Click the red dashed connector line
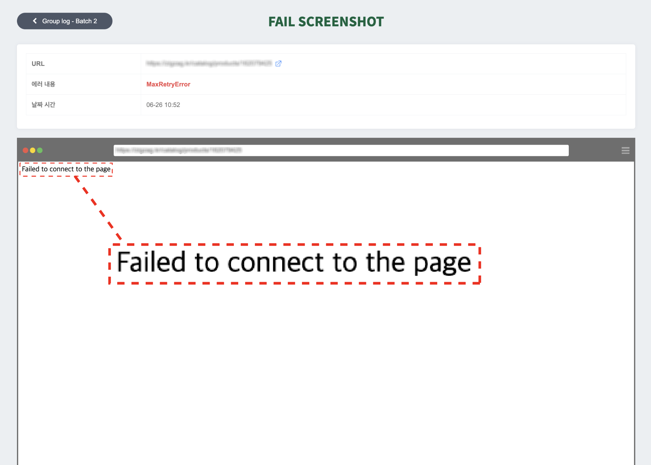 [98, 207]
